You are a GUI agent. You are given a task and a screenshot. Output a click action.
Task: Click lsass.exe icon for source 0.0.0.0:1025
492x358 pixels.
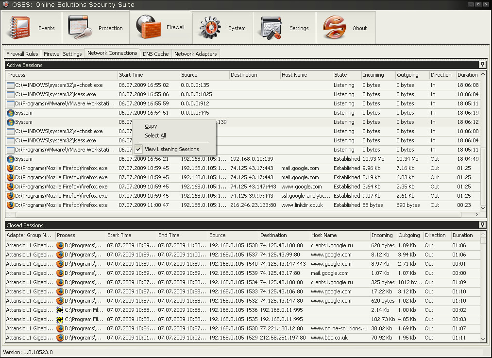(x=11, y=94)
